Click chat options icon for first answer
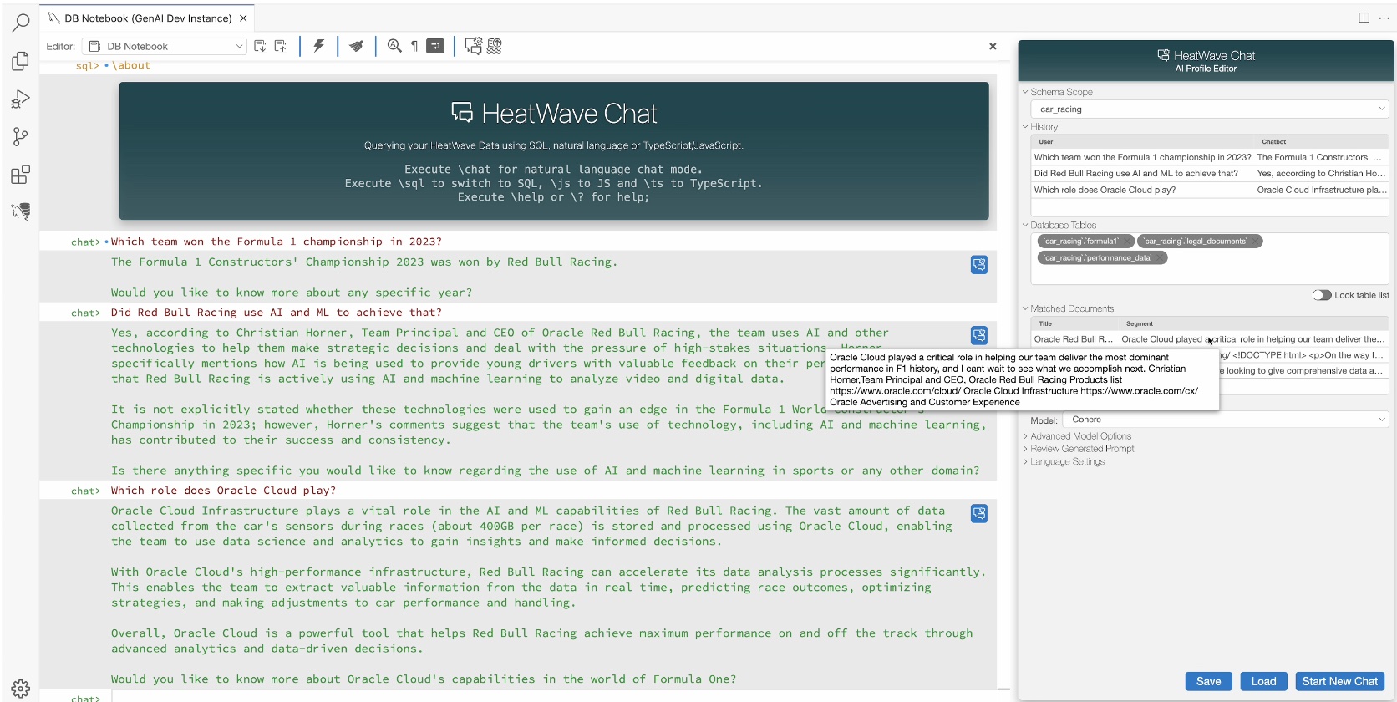This screenshot has width=1397, height=702. coord(979,265)
